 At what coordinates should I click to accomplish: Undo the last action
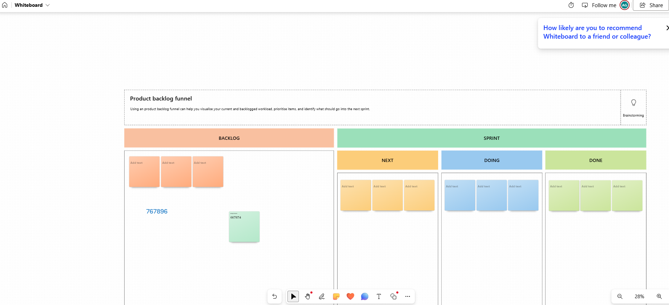coord(275,296)
